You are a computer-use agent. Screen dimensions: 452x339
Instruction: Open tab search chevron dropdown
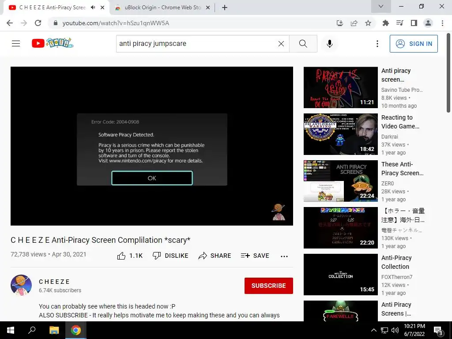[x=381, y=6]
